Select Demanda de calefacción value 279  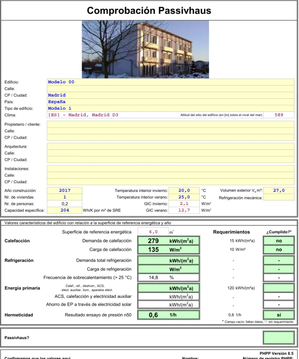[168, 241]
